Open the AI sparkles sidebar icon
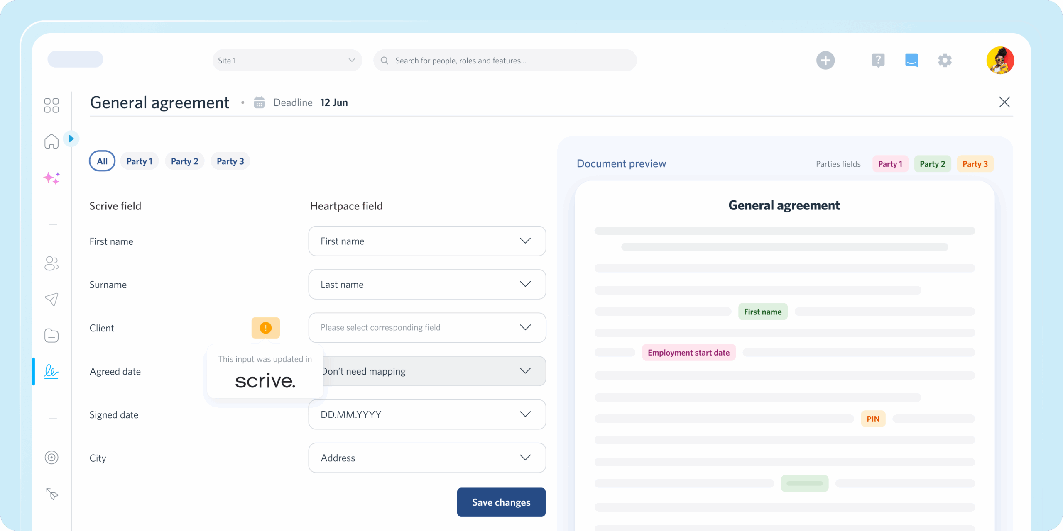 click(51, 178)
